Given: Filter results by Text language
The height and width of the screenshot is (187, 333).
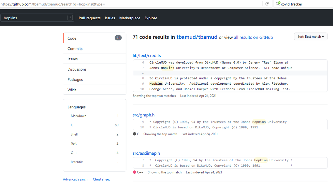Looking at the screenshot, I should (x=95, y=144).
